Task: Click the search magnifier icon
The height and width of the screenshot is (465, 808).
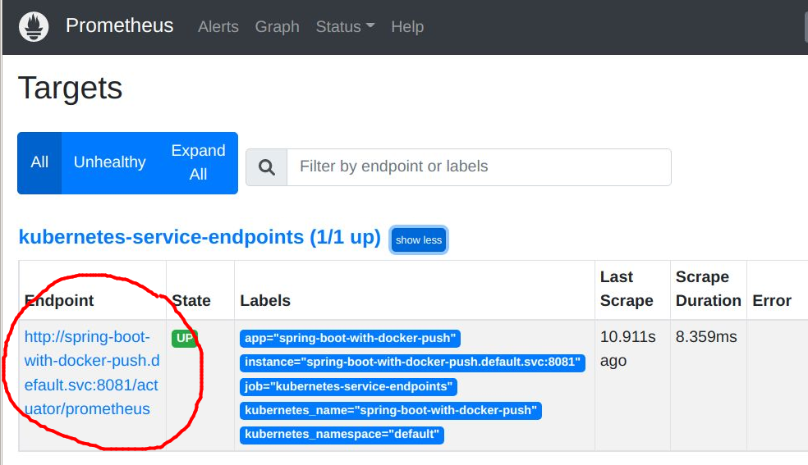Action: click(266, 167)
